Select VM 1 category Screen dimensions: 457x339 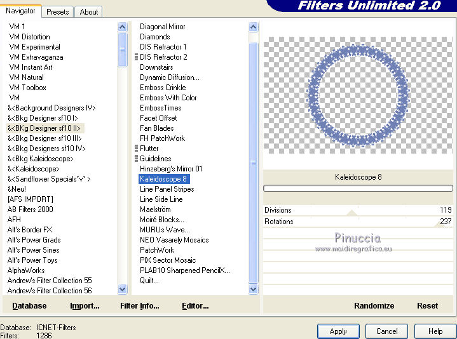pyautogui.click(x=17, y=27)
